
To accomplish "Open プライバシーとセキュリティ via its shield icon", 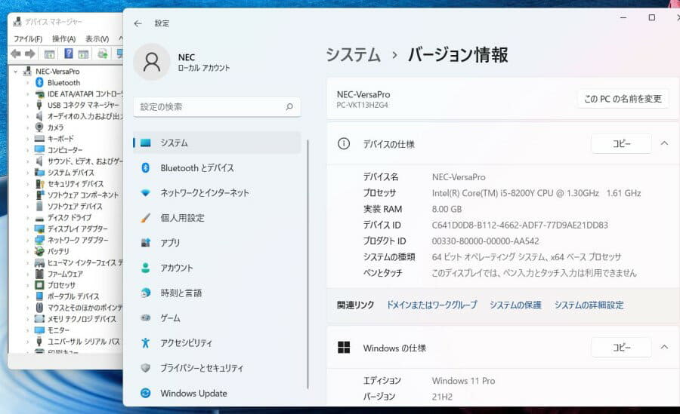I will tap(146, 368).
